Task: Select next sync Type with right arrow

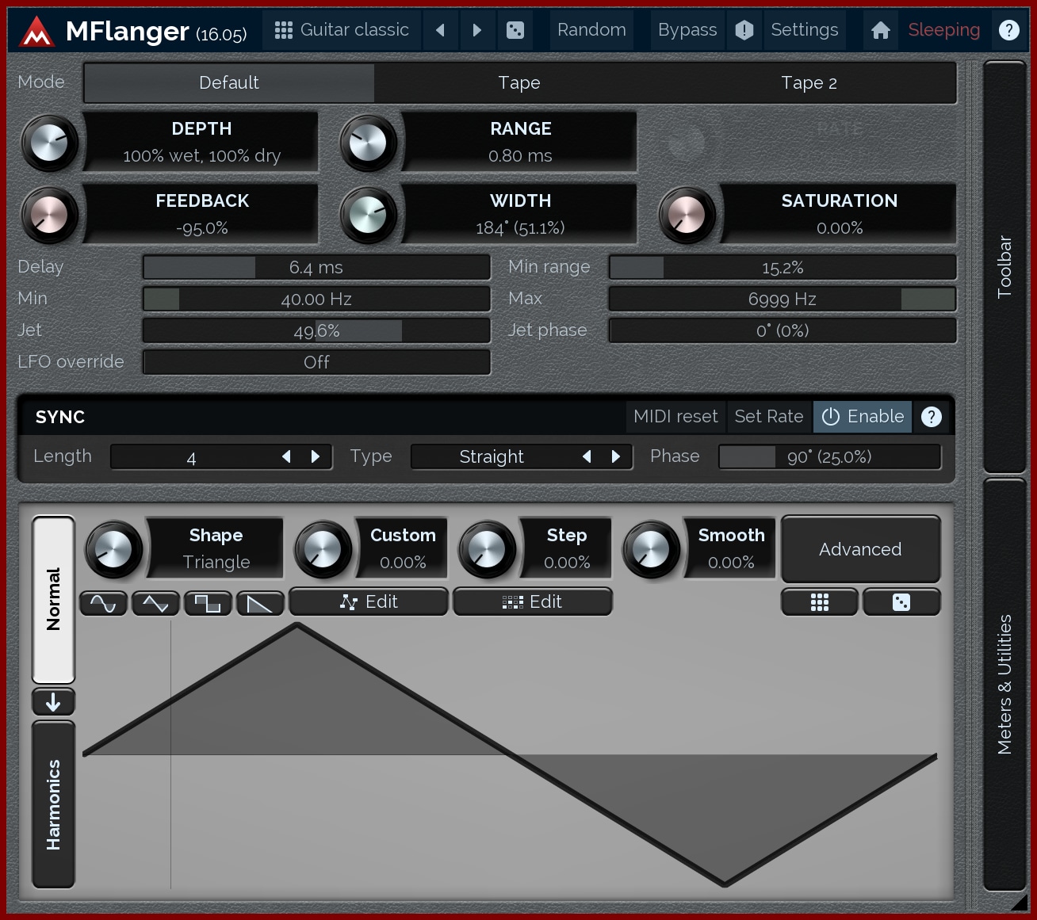Action: pos(616,457)
